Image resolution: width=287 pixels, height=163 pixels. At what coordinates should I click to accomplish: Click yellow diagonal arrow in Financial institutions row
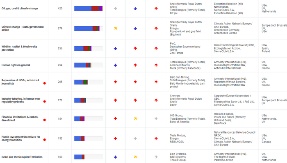pyautogui.click(x=135, y=119)
